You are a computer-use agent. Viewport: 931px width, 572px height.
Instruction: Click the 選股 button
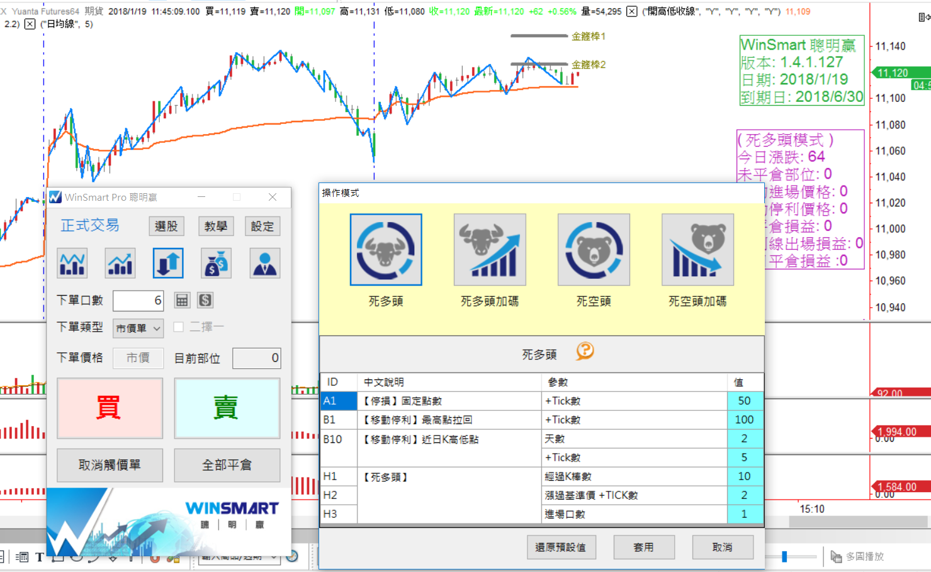click(x=166, y=227)
